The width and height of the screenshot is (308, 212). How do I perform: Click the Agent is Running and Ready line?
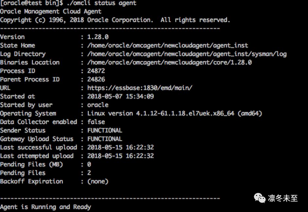(46, 207)
